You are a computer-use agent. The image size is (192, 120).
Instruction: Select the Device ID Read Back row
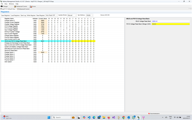[48, 50]
